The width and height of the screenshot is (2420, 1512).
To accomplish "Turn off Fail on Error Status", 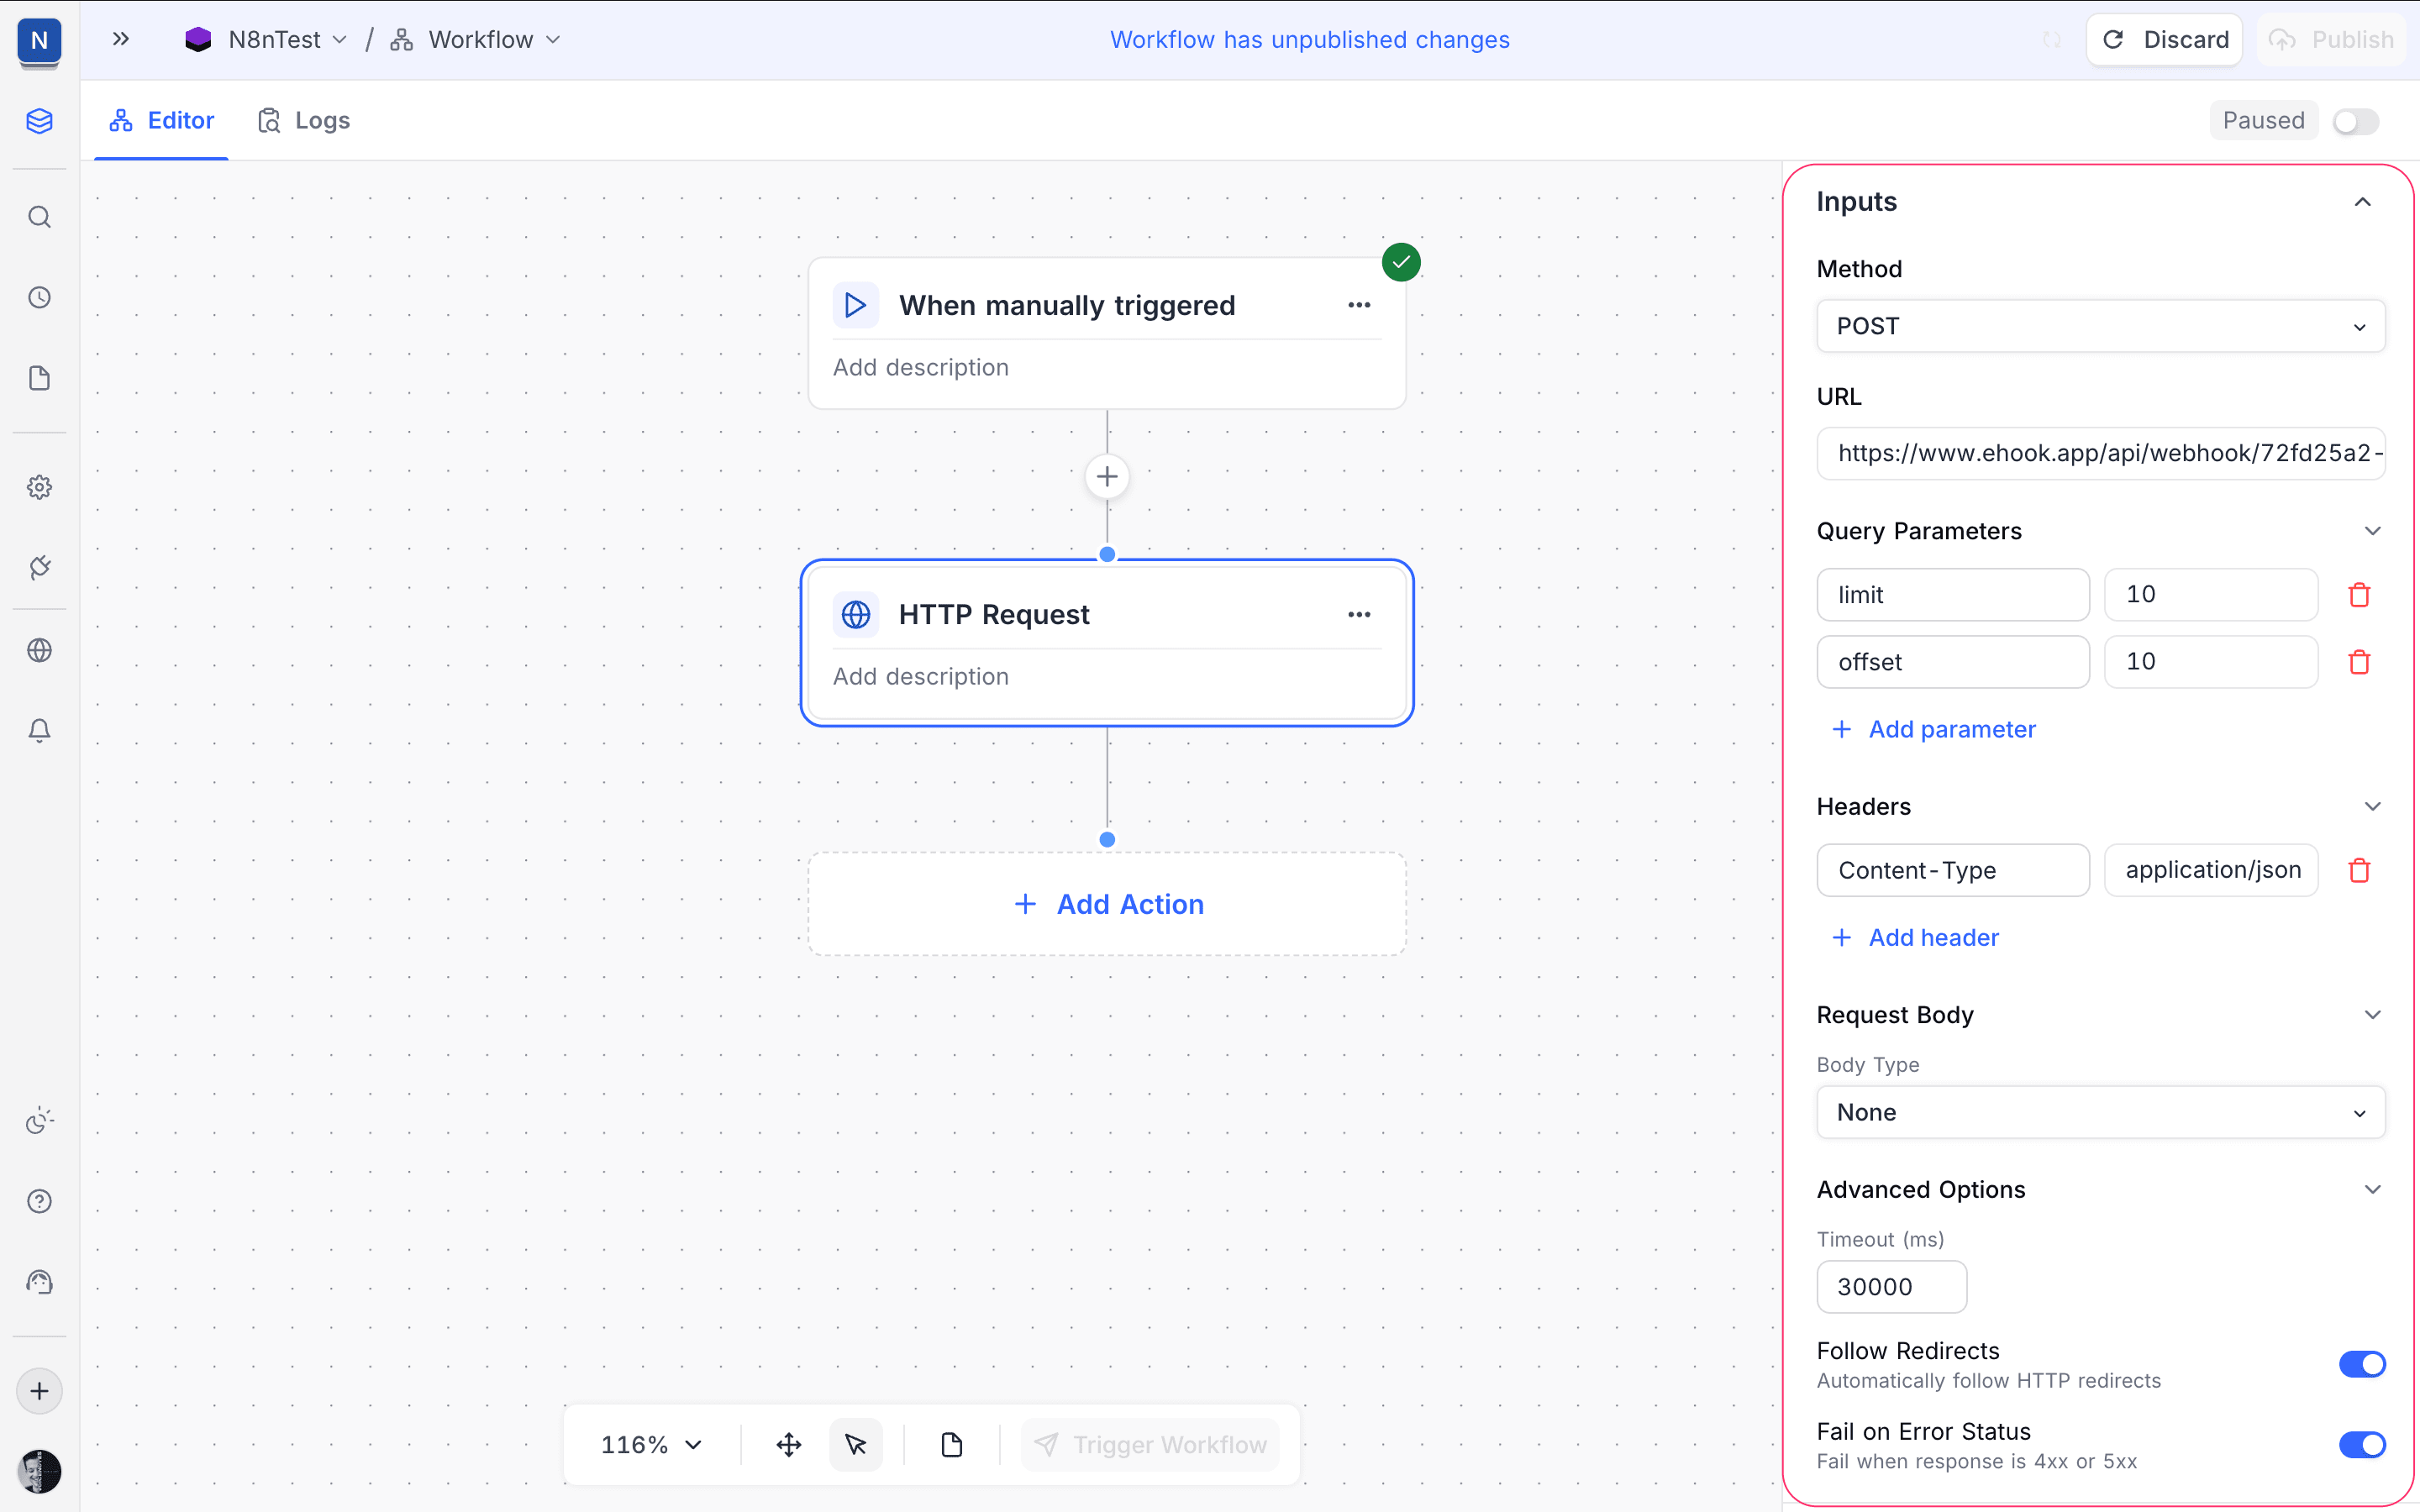I will point(2361,1444).
